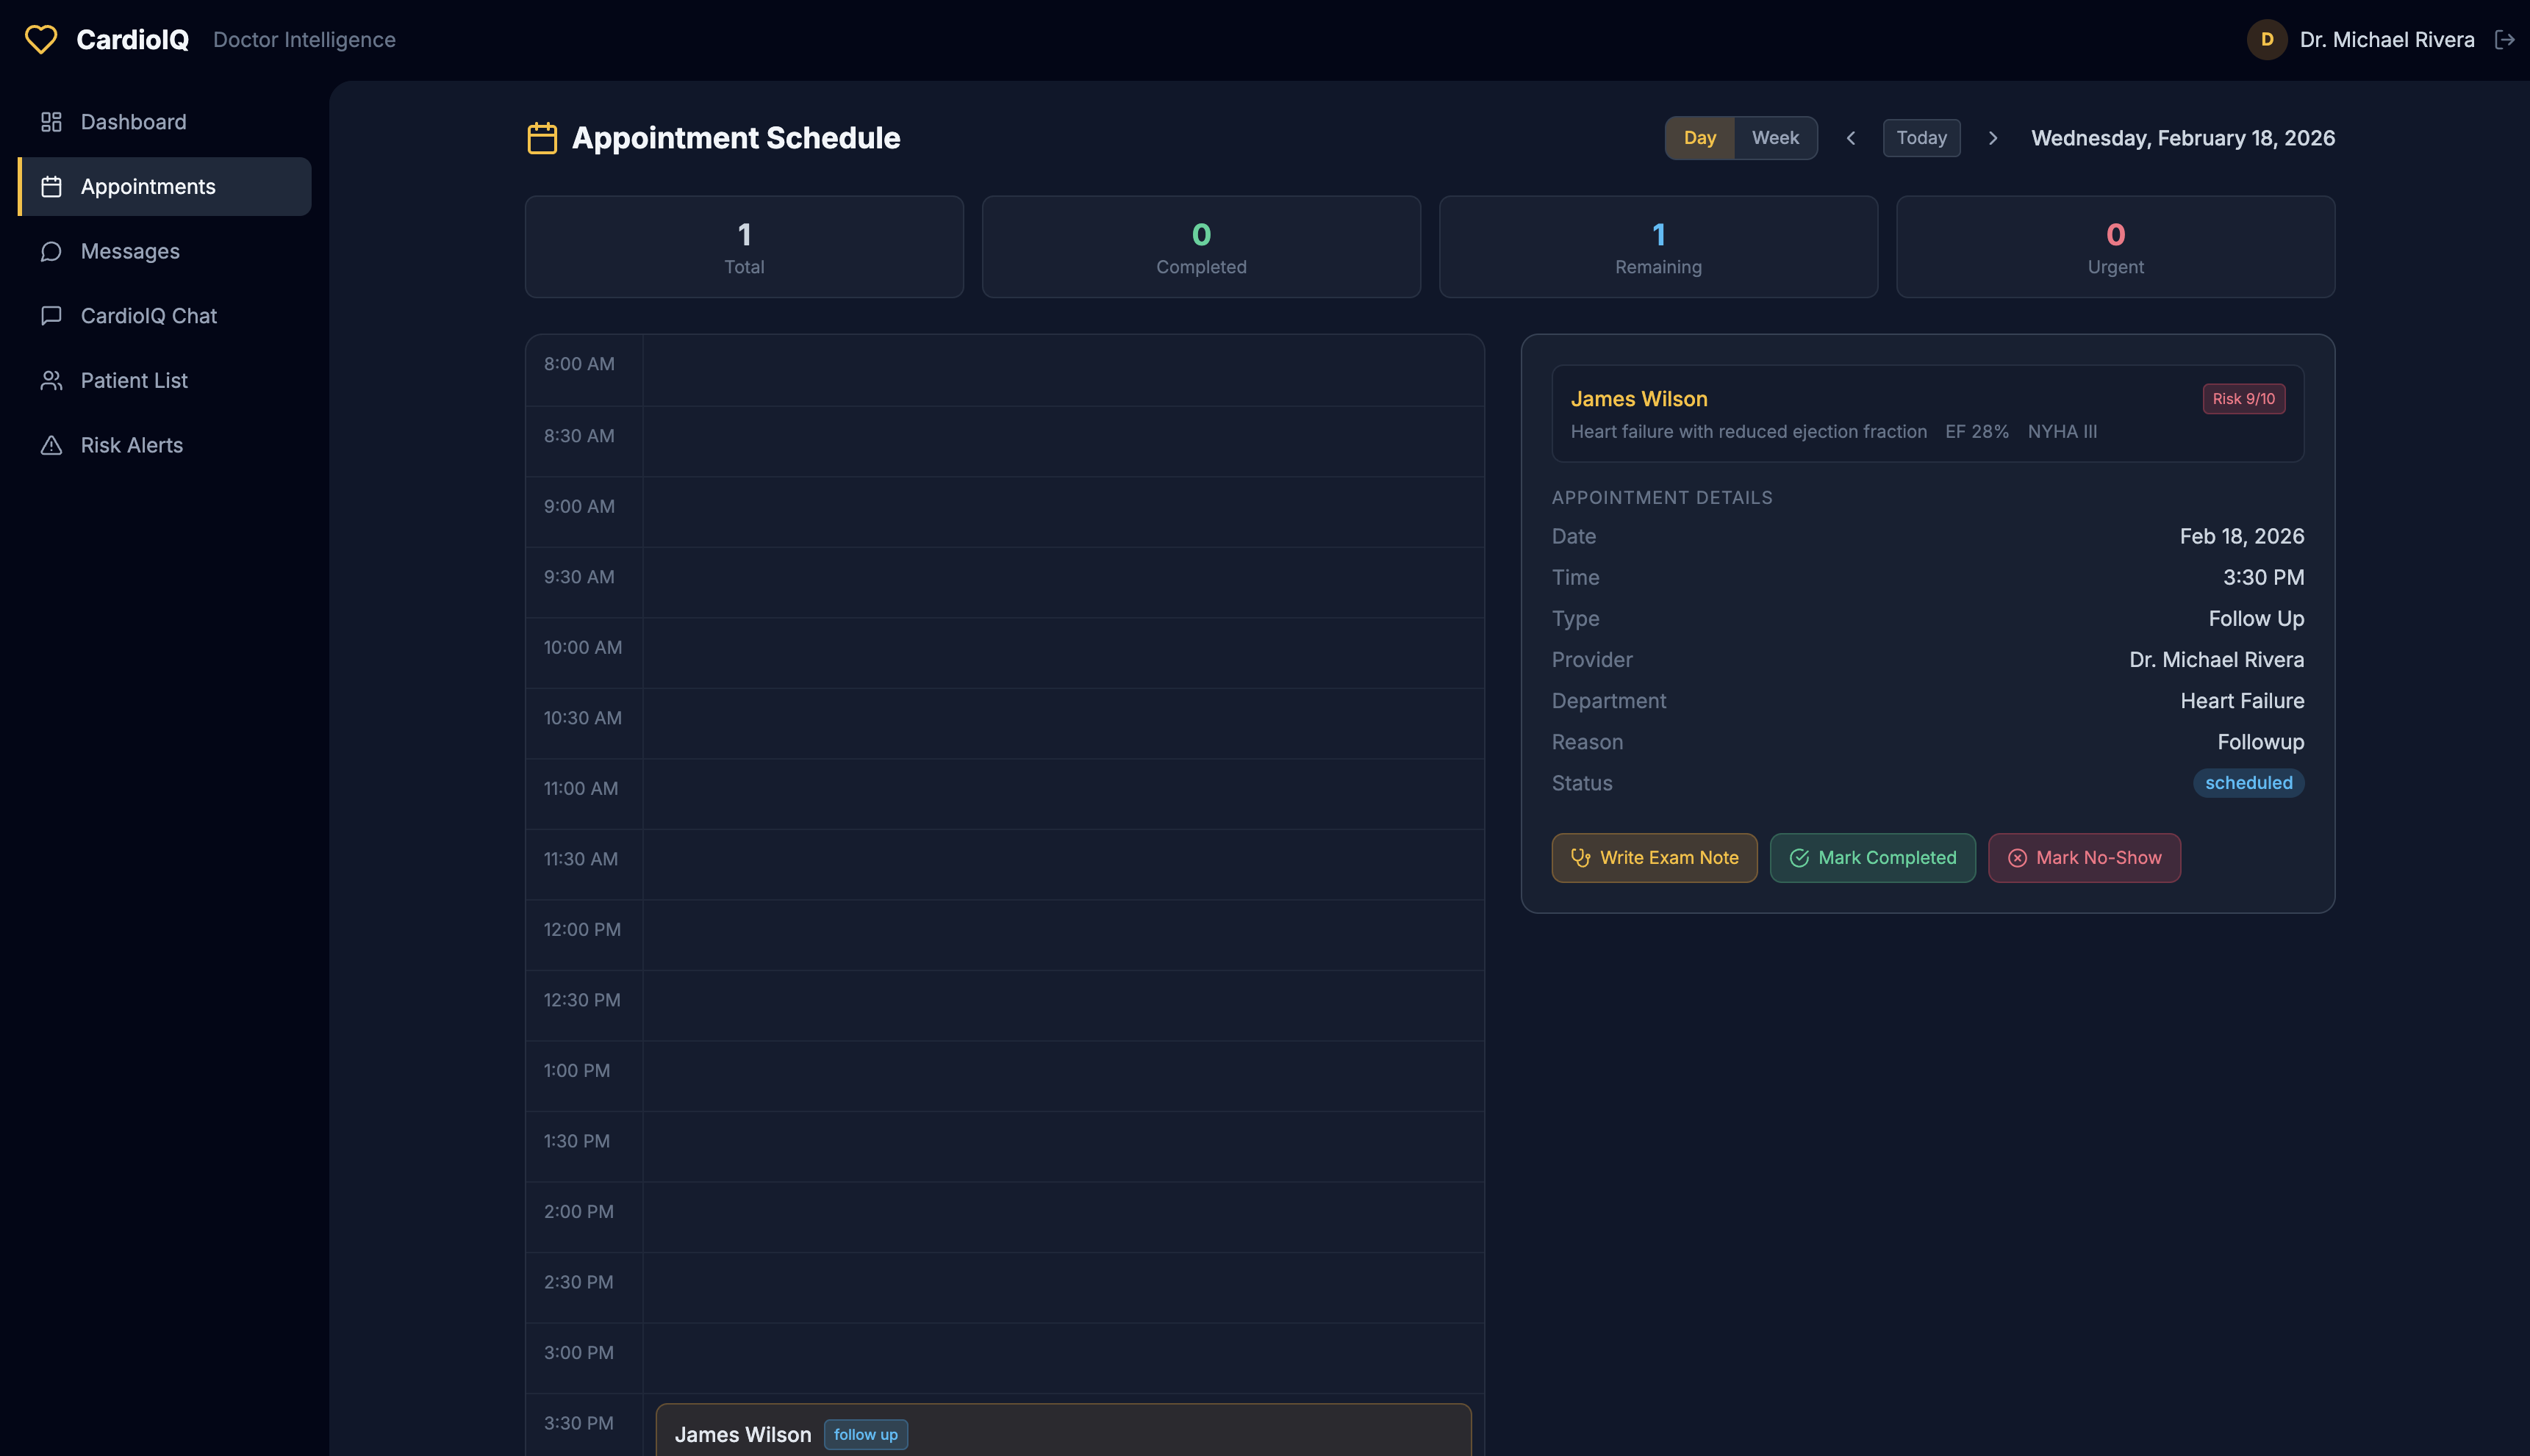Open Patient List from sidebar
Screen dimensions: 2530x1456
[x=134, y=381]
